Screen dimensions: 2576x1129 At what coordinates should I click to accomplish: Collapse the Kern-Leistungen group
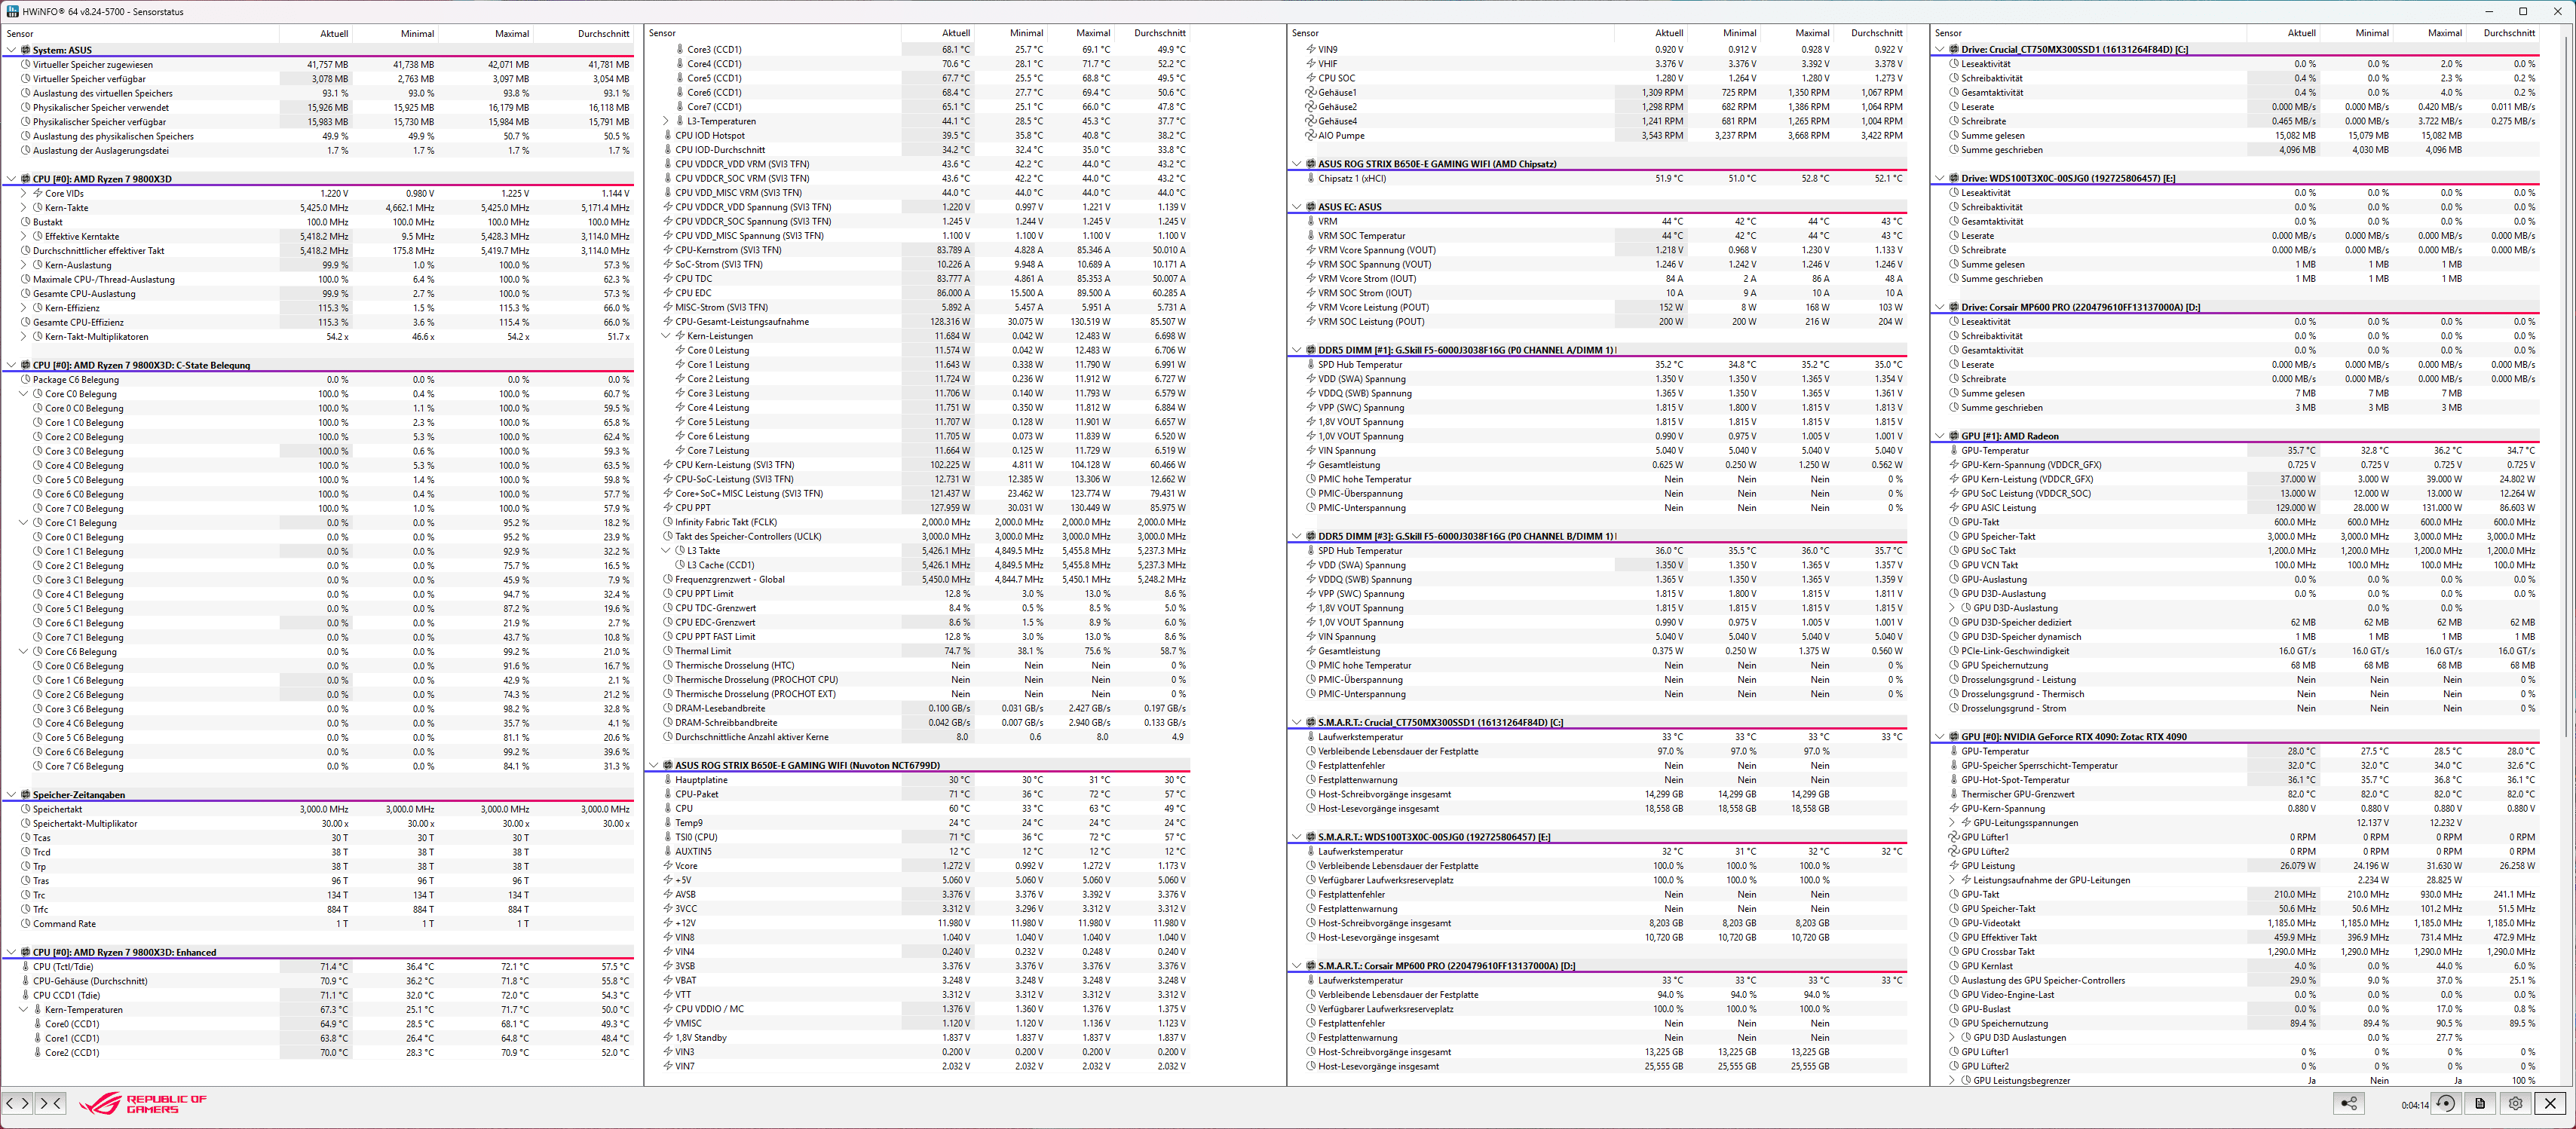[x=667, y=336]
